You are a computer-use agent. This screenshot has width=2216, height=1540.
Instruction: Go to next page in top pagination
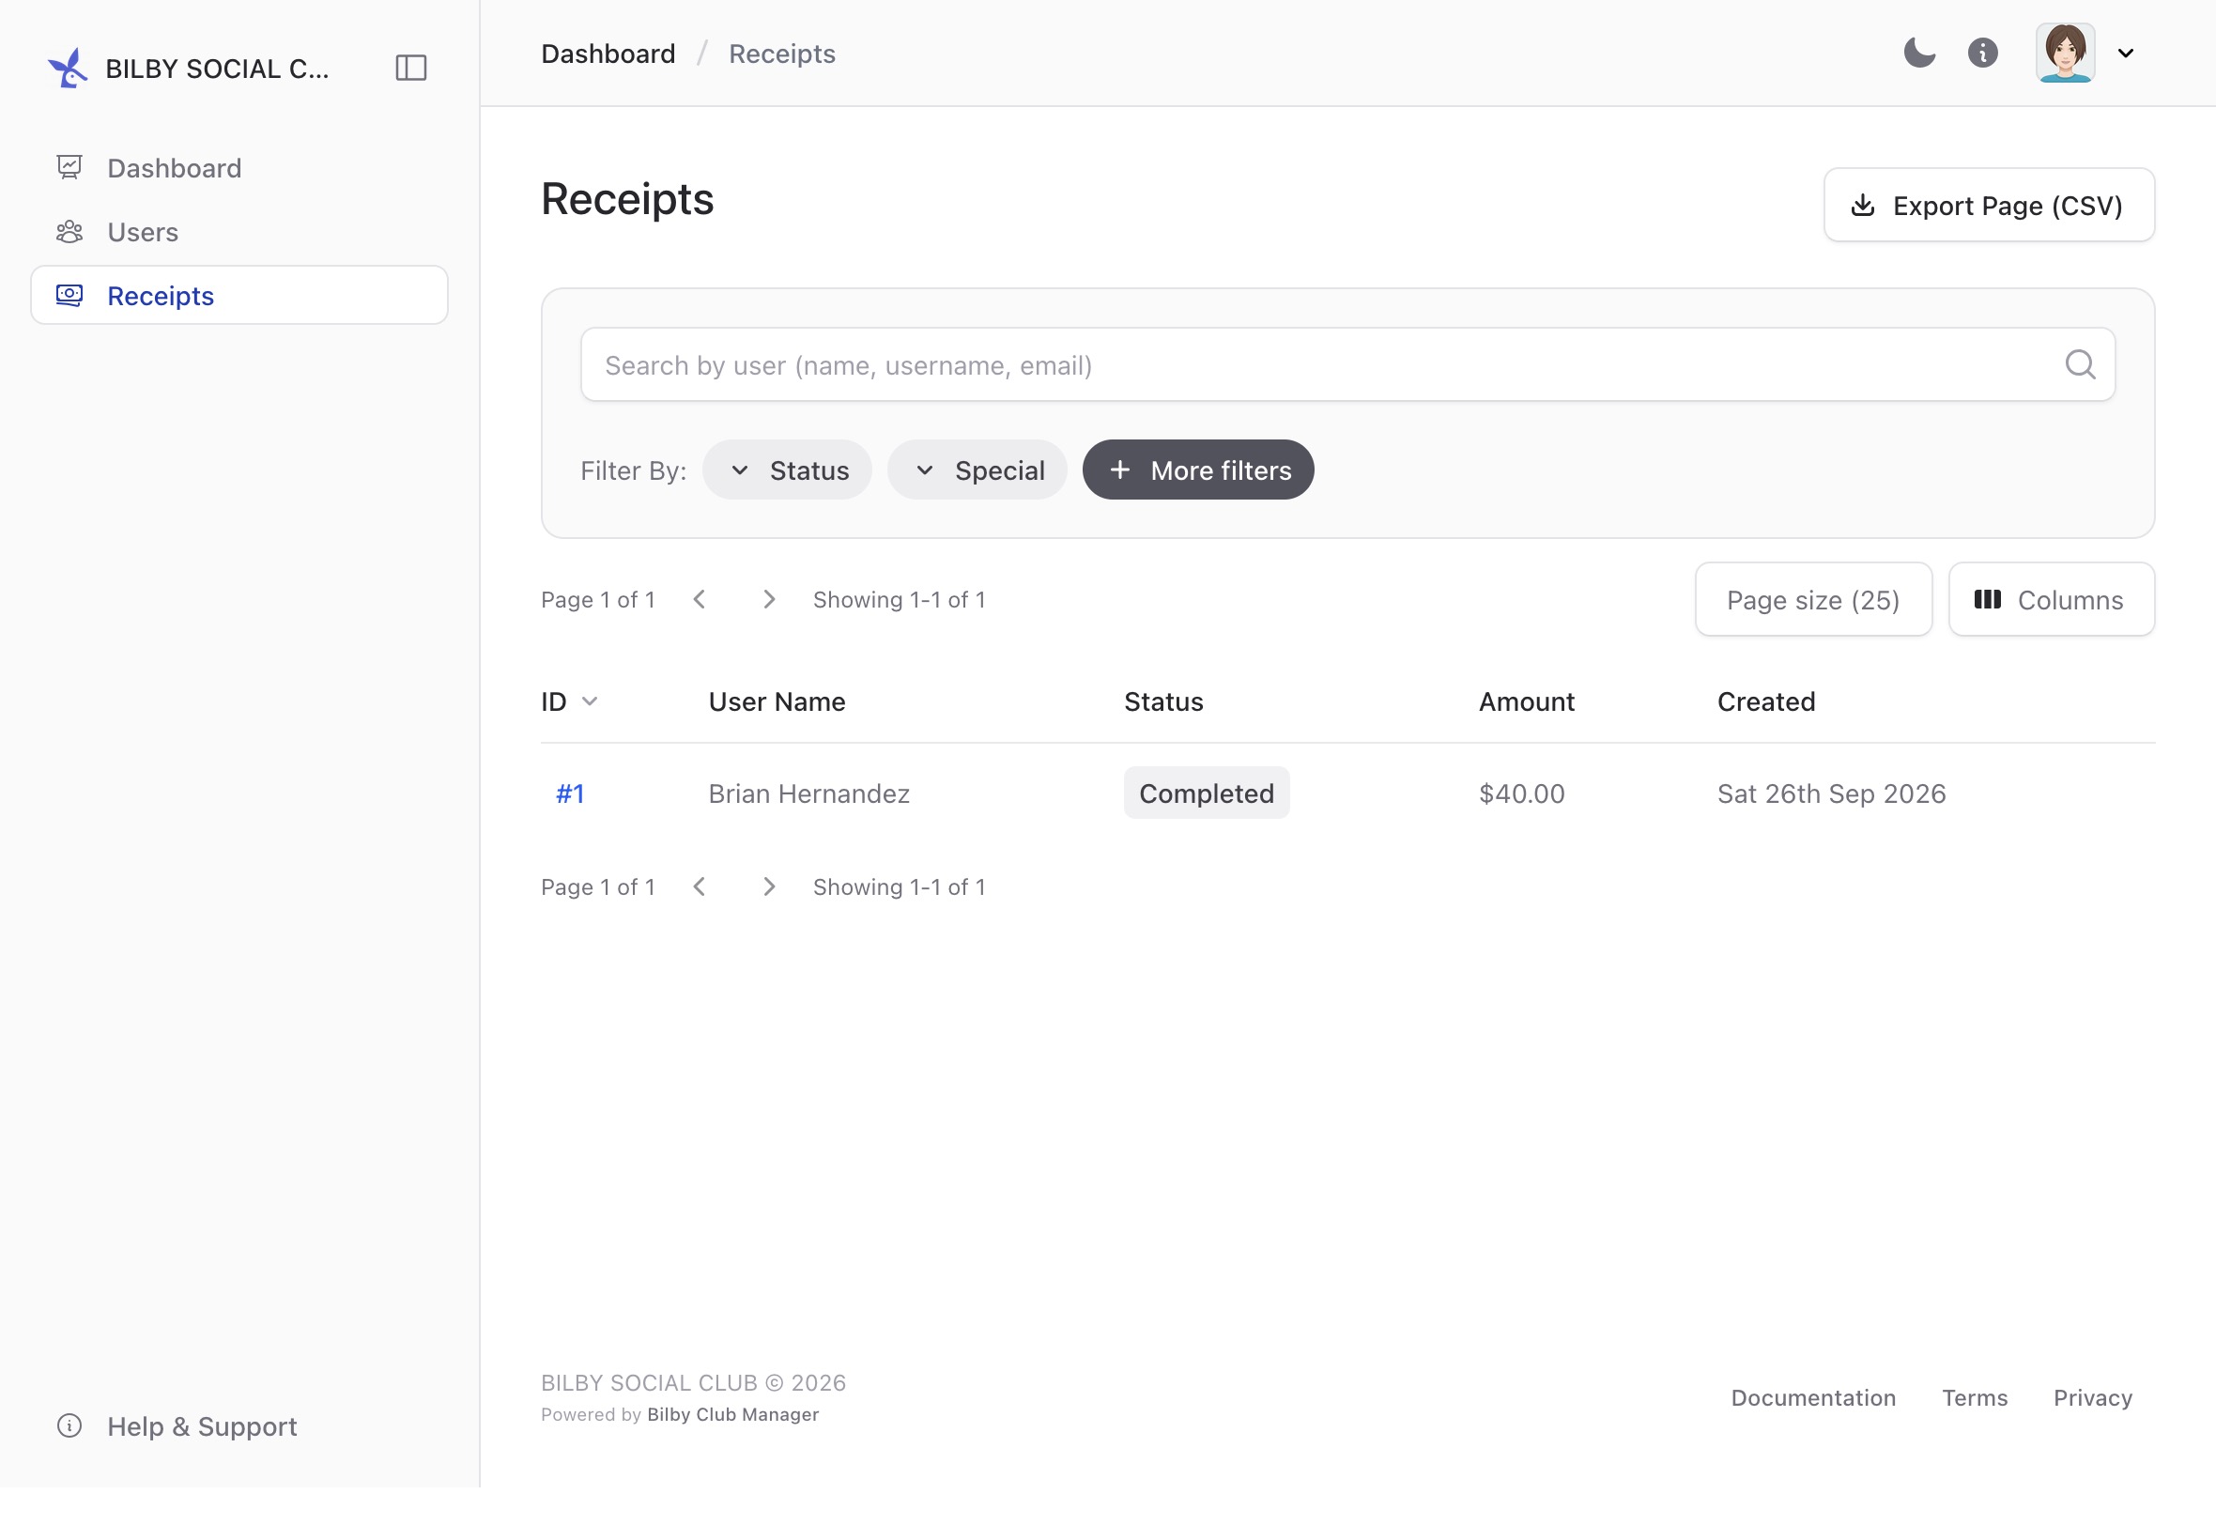(769, 599)
